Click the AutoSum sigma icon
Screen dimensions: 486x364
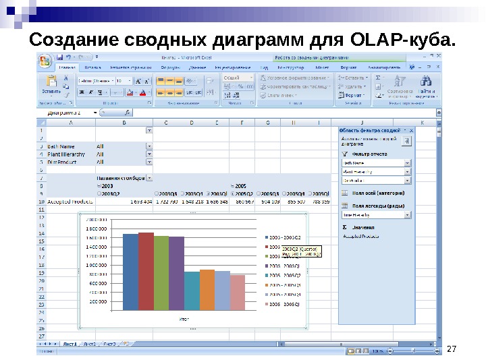point(378,78)
